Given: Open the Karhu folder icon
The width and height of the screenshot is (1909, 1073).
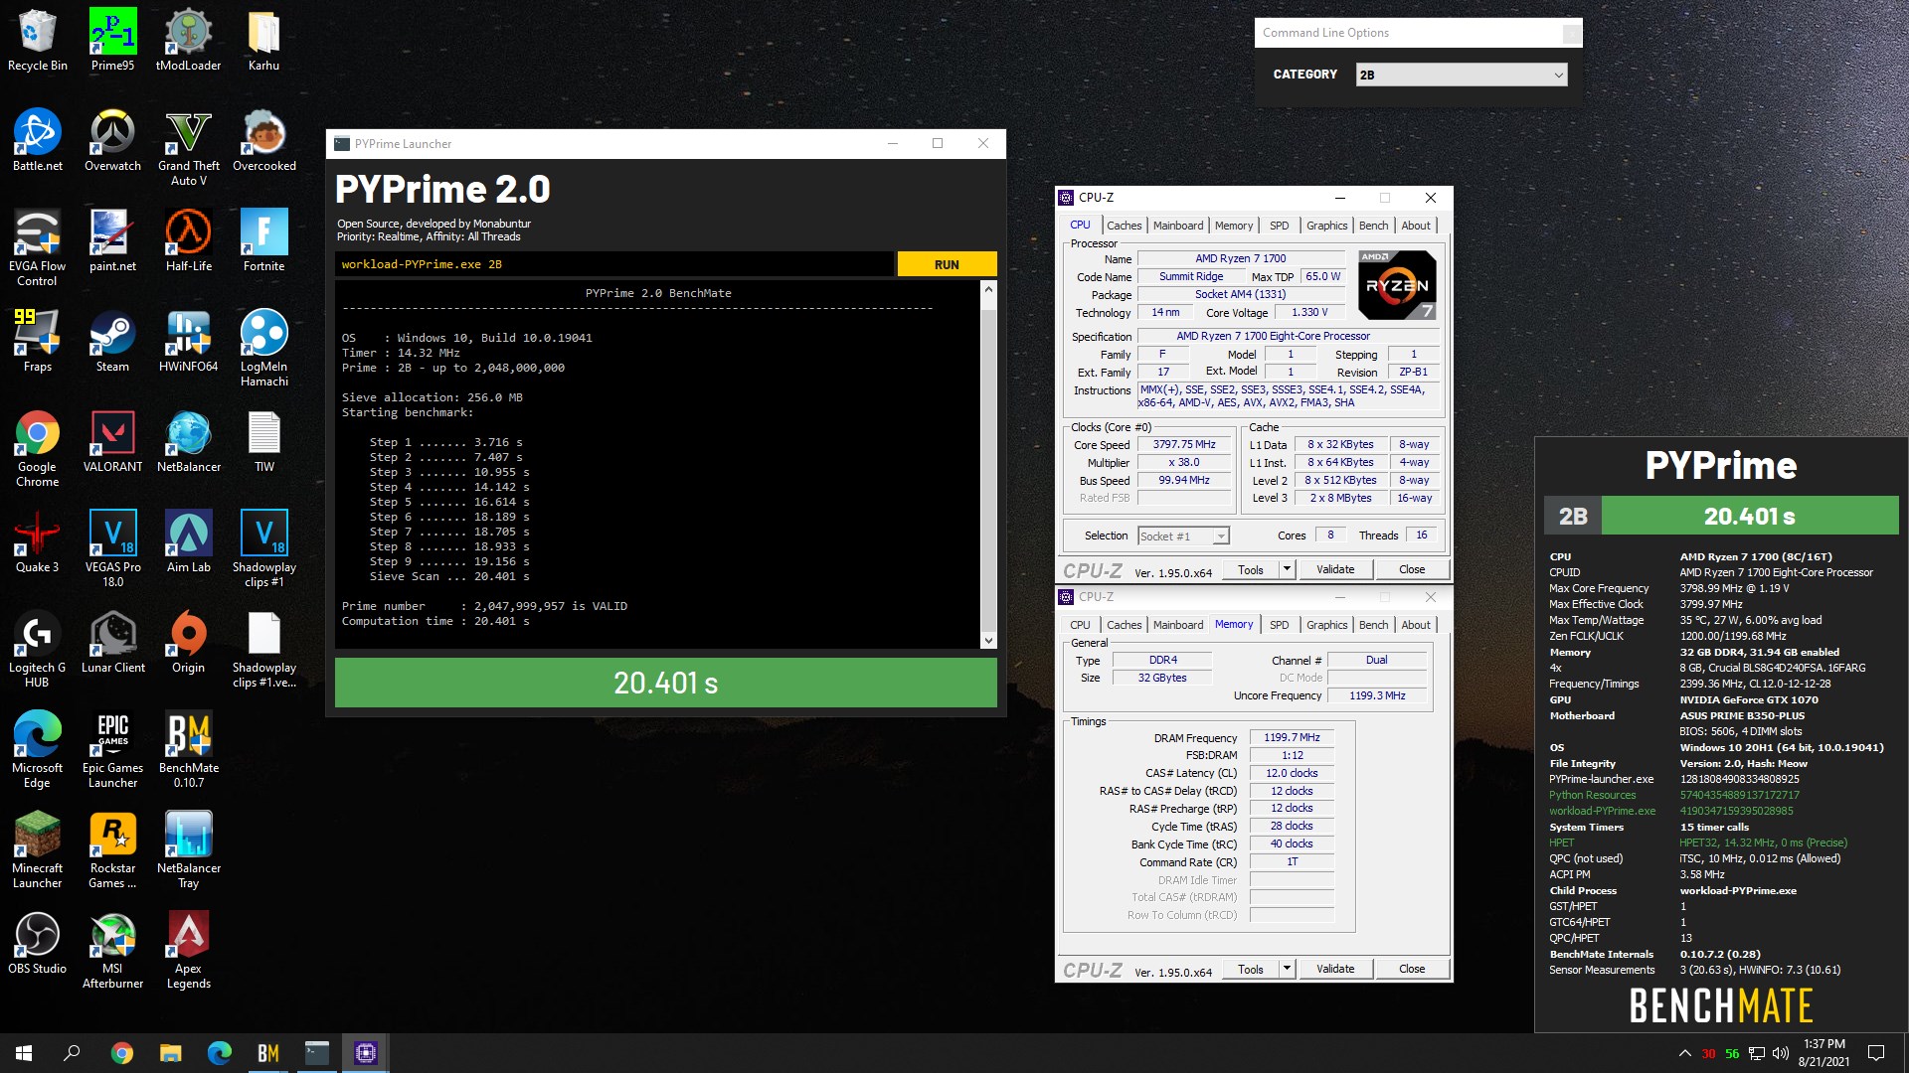Looking at the screenshot, I should 263,40.
